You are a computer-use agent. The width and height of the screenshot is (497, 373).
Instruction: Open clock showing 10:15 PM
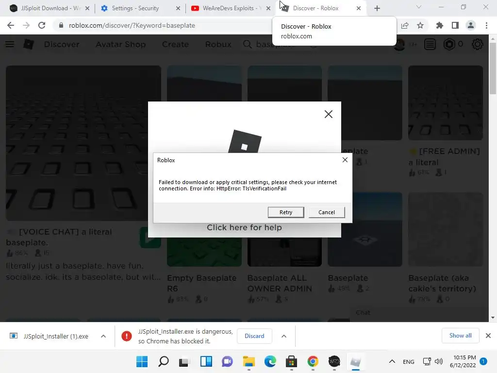463,361
